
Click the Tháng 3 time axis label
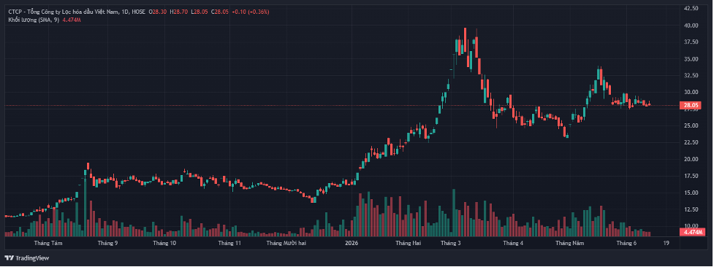point(451,244)
